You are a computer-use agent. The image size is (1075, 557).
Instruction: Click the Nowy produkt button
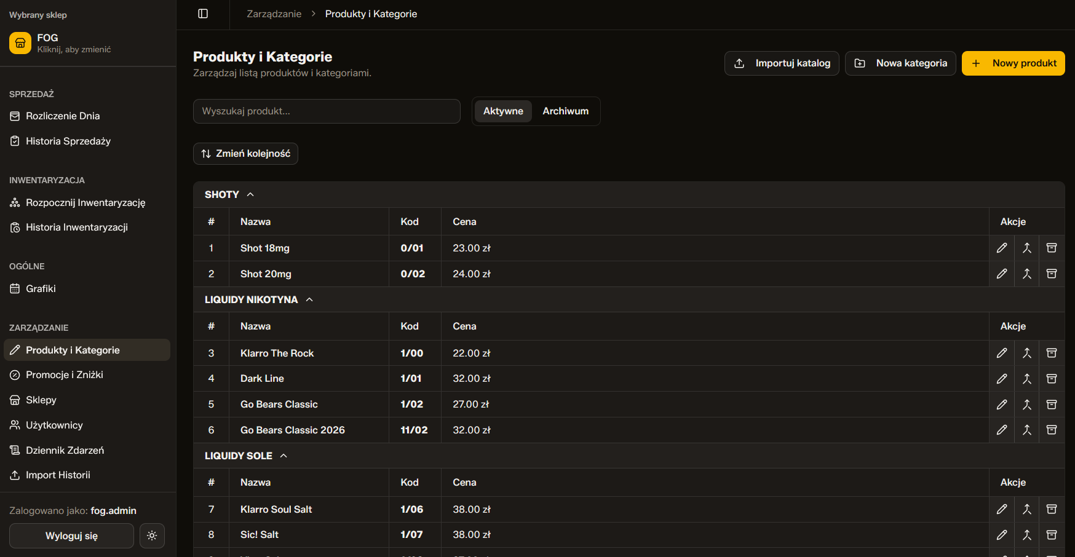click(x=1013, y=63)
